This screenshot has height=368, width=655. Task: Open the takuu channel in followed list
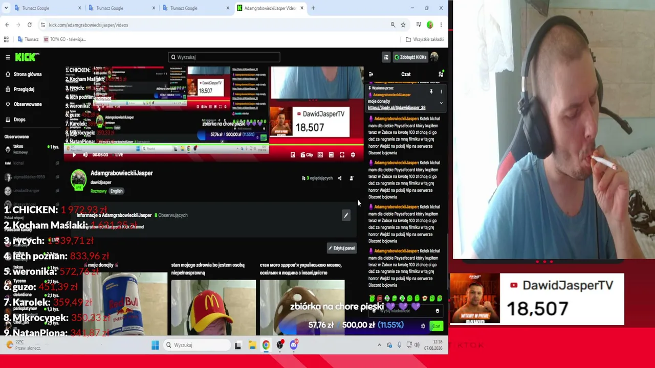click(31, 148)
